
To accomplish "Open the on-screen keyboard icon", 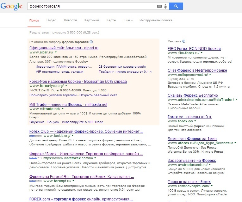I will click(159, 6).
